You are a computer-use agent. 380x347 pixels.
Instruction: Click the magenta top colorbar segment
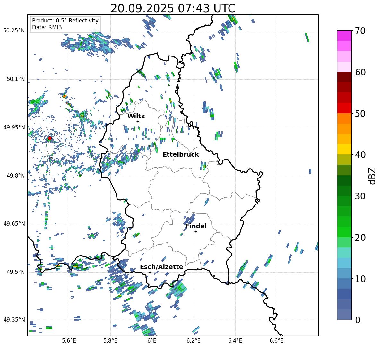(x=344, y=36)
